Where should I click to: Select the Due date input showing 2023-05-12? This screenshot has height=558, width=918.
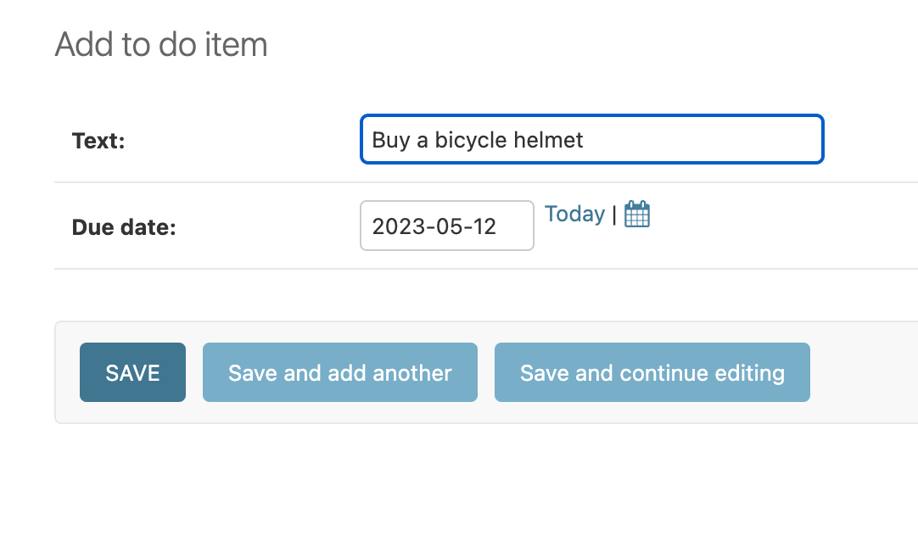pos(446,226)
